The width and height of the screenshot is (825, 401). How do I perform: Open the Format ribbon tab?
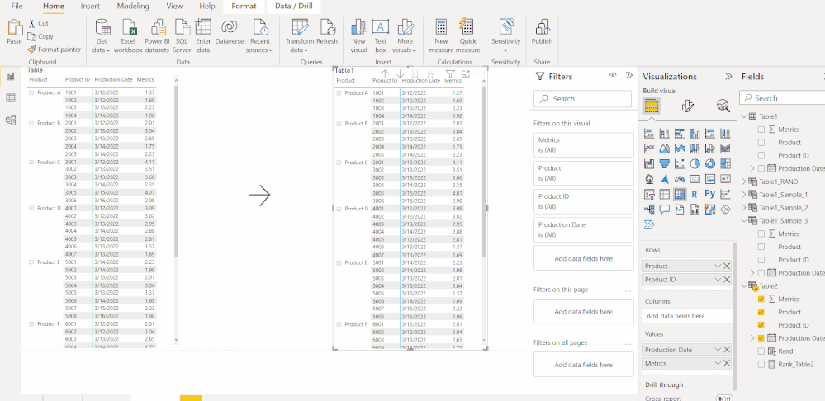click(x=244, y=7)
